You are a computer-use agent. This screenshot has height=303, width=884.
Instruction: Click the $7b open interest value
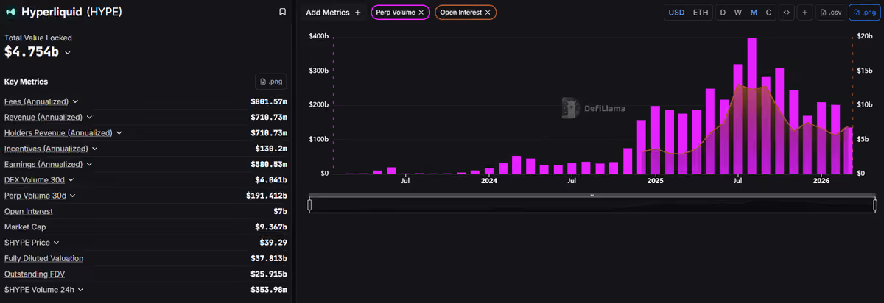(x=280, y=211)
